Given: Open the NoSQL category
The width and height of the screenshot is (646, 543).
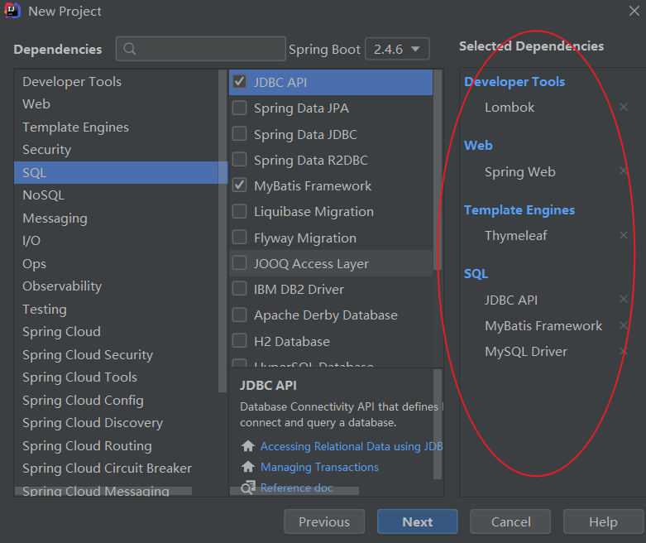Looking at the screenshot, I should (x=117, y=195).
